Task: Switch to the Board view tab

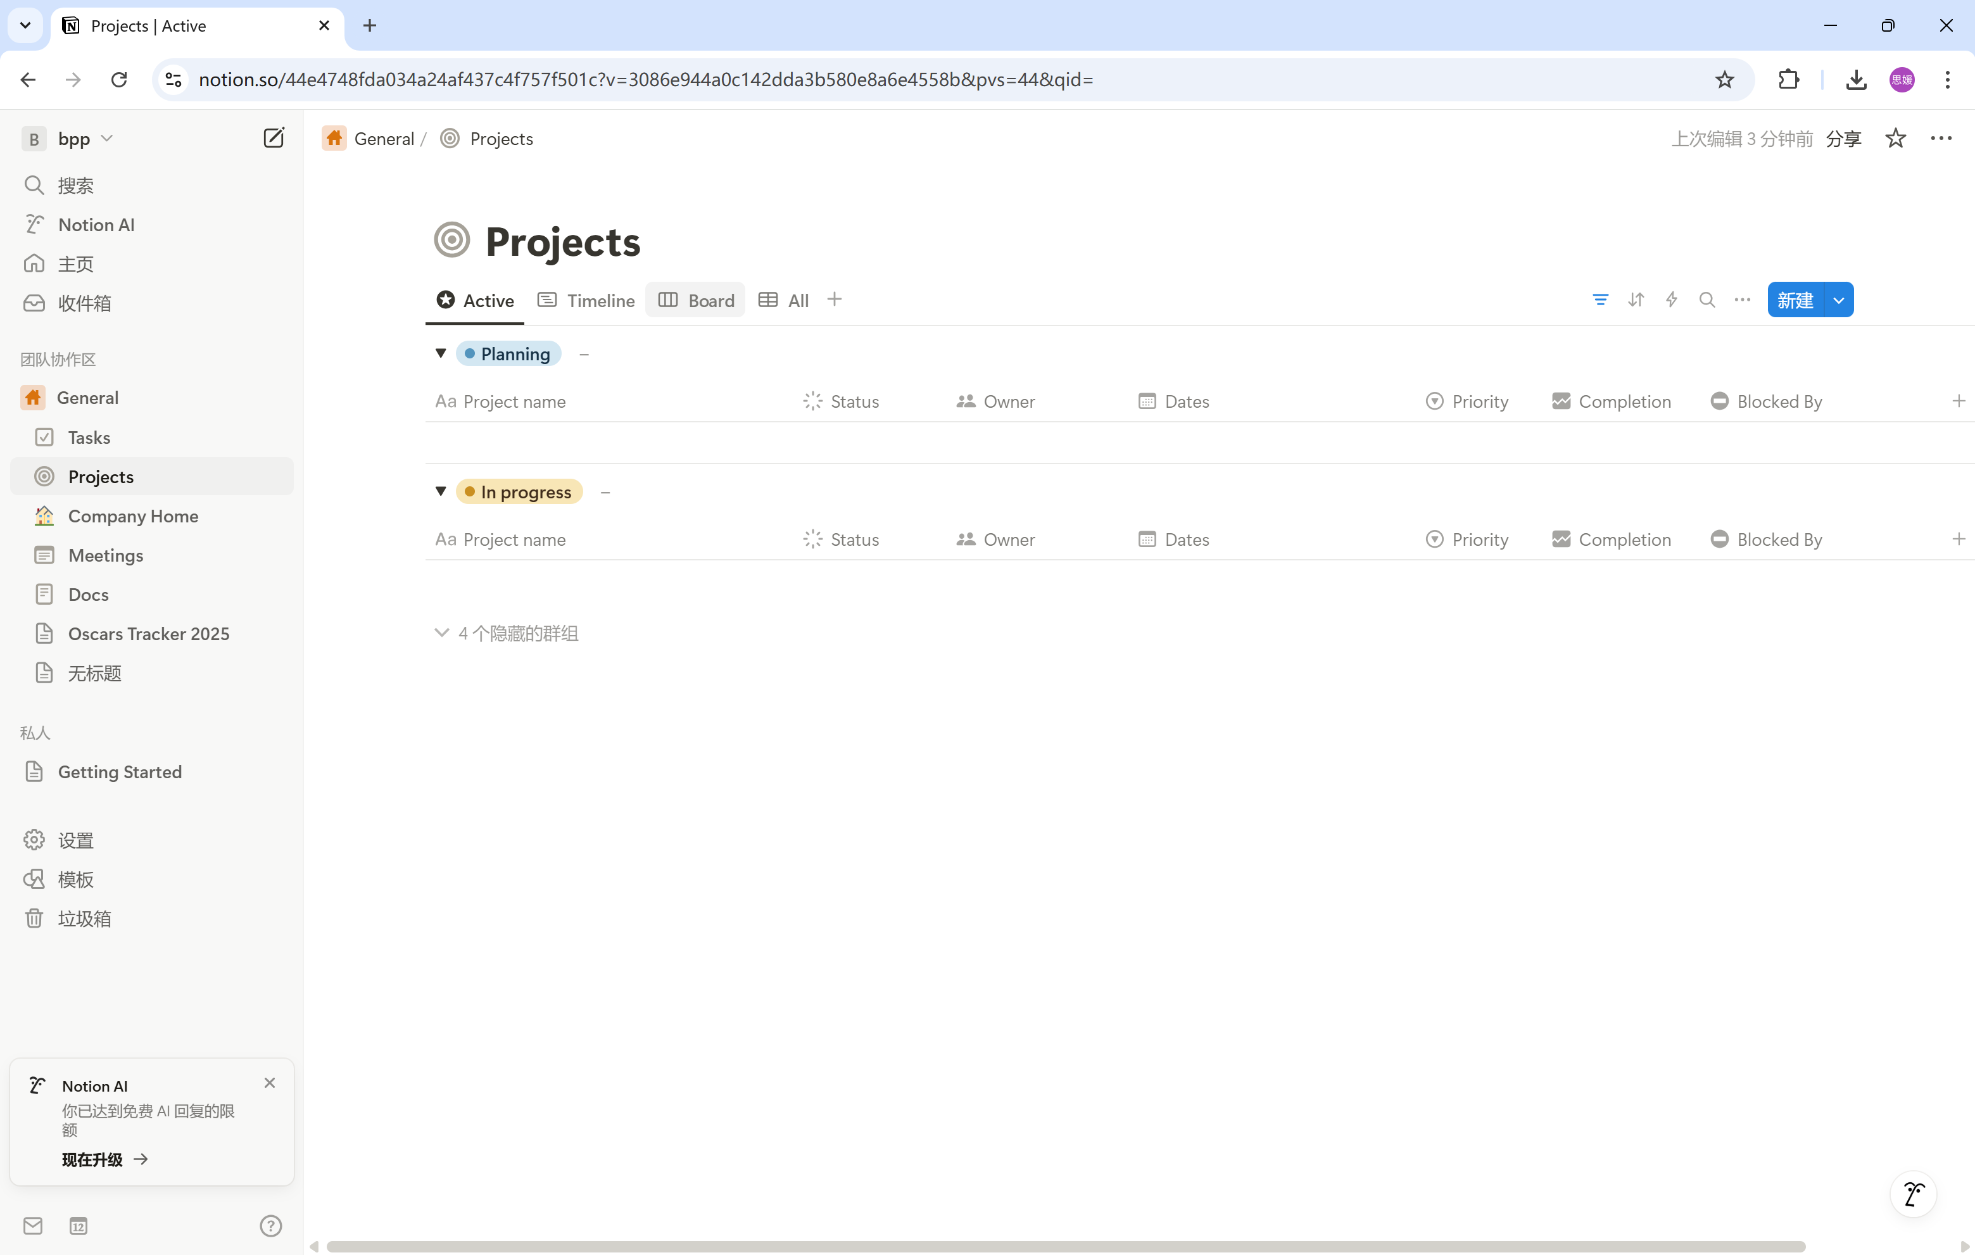Action: pos(695,300)
